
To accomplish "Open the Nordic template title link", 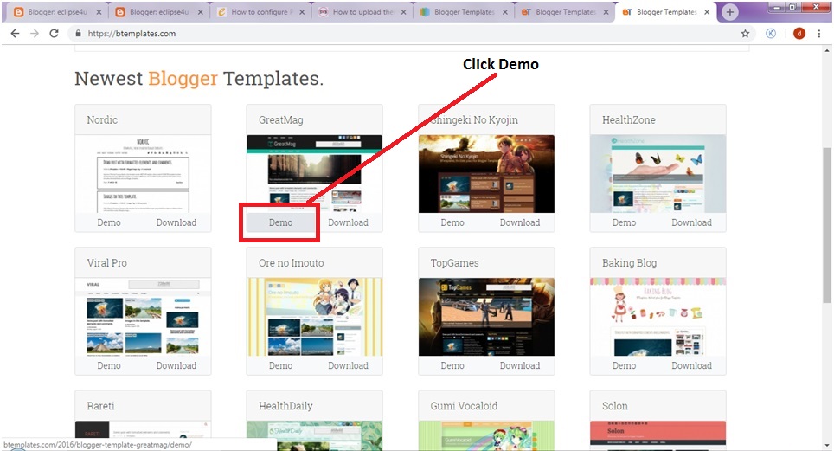I will coord(103,119).
